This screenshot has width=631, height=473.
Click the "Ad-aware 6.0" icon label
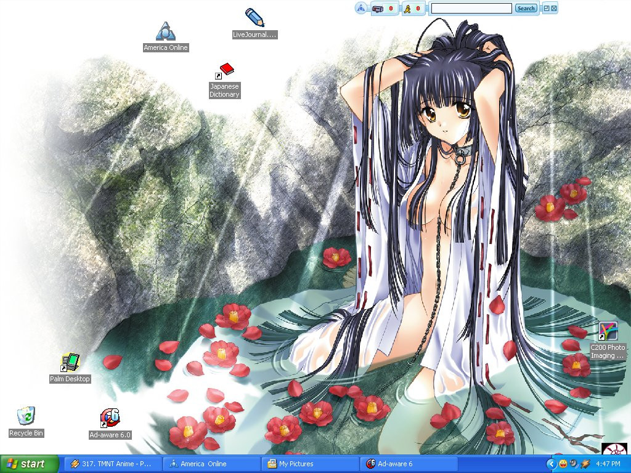[110, 435]
